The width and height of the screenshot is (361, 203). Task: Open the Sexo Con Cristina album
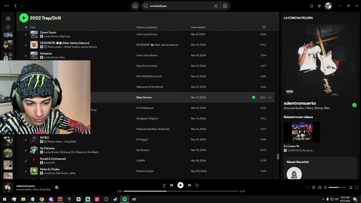[x=147, y=66]
